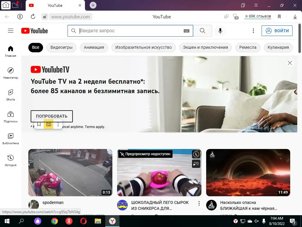Open File Explorer from taskbar
Viewport: 302px width, 227px height.
[x=98, y=221]
